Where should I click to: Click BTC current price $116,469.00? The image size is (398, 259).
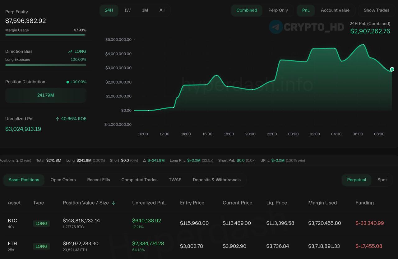click(x=237, y=223)
